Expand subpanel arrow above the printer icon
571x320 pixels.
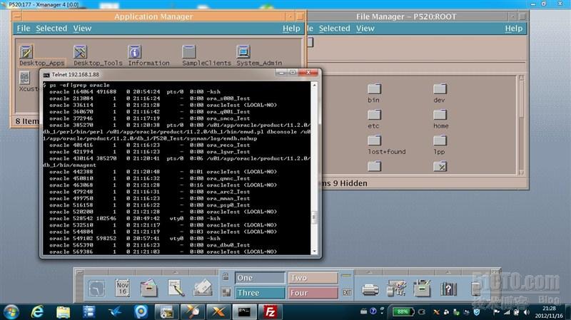369,272
